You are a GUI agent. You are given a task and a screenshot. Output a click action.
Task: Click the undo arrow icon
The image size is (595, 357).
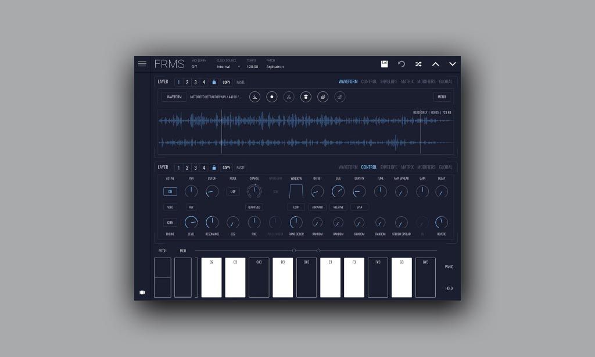(x=402, y=64)
